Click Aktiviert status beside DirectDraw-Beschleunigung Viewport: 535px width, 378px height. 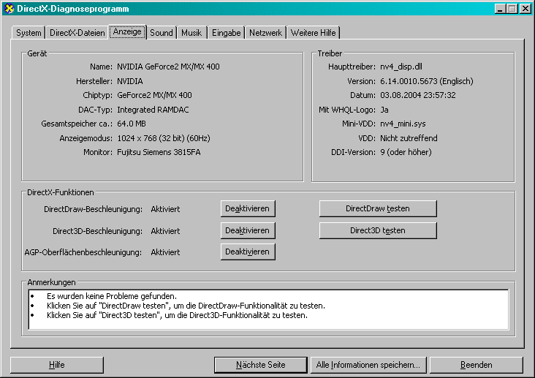165,209
